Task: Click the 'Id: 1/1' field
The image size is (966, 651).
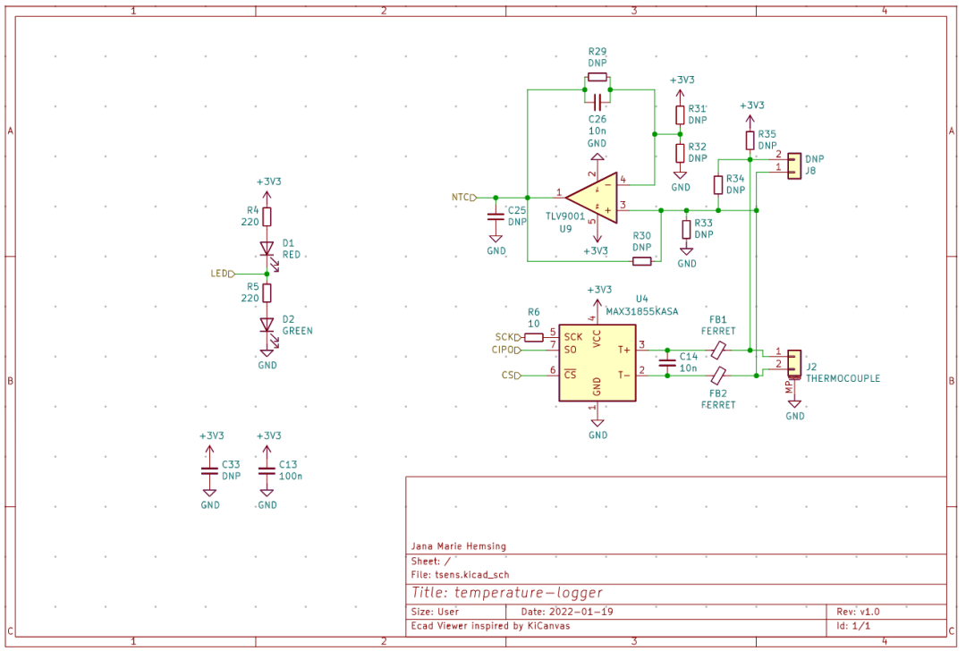Action: click(853, 626)
